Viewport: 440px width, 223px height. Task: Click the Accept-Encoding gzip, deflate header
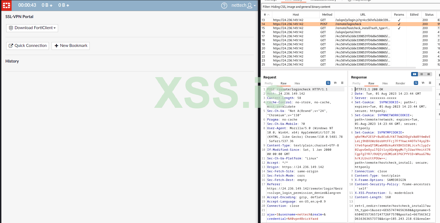point(295,197)
